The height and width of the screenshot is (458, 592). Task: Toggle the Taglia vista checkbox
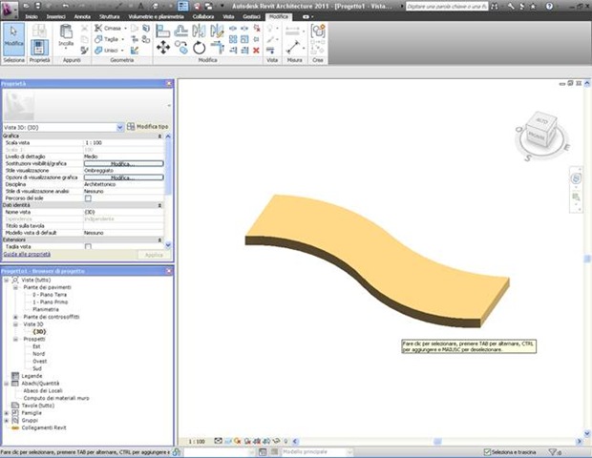(x=88, y=246)
